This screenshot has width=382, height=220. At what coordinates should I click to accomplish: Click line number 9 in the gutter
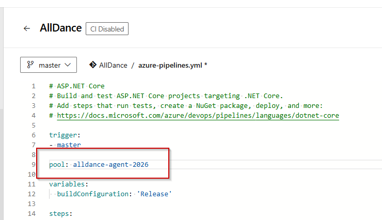point(33,165)
